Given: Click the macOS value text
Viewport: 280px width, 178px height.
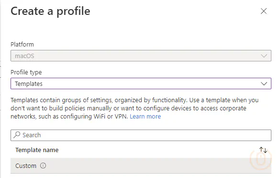Looking at the screenshot, I should (24, 56).
